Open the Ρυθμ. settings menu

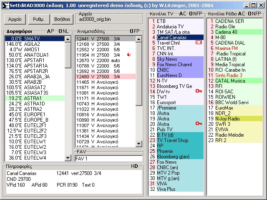point(38,19)
